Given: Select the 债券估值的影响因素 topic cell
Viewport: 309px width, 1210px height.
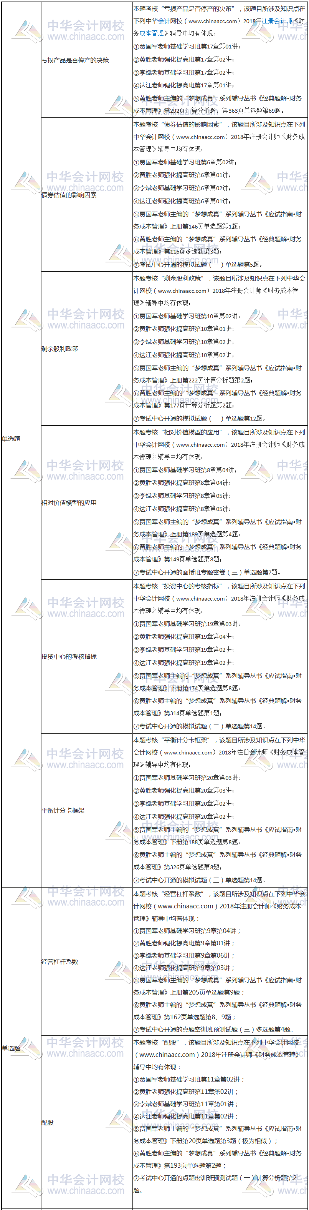Looking at the screenshot, I should click(x=87, y=194).
